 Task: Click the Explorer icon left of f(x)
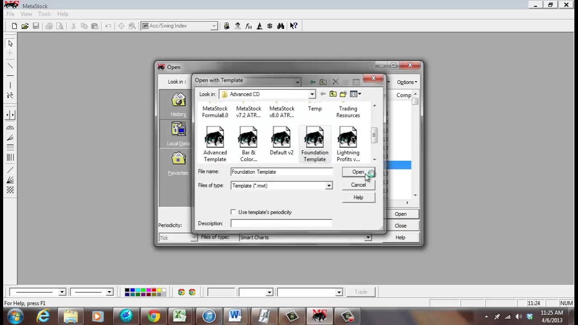[x=238, y=26]
